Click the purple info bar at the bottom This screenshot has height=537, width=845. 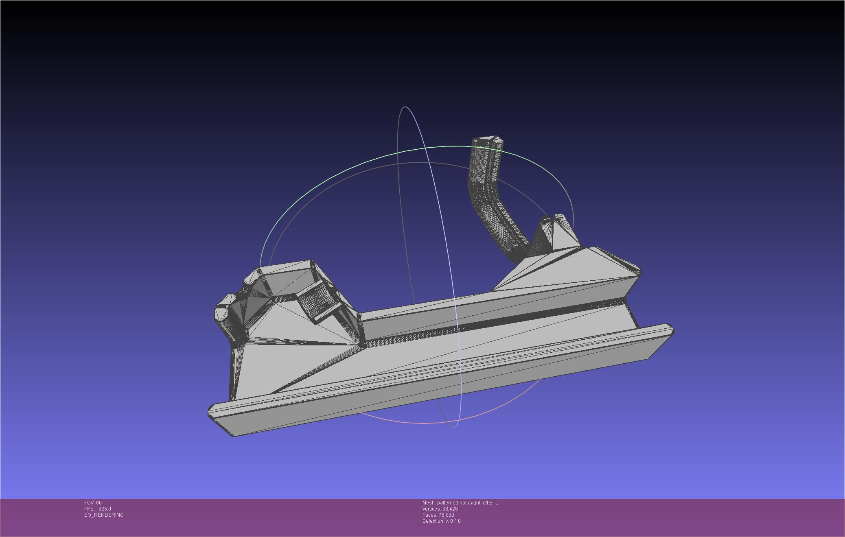pos(651,517)
